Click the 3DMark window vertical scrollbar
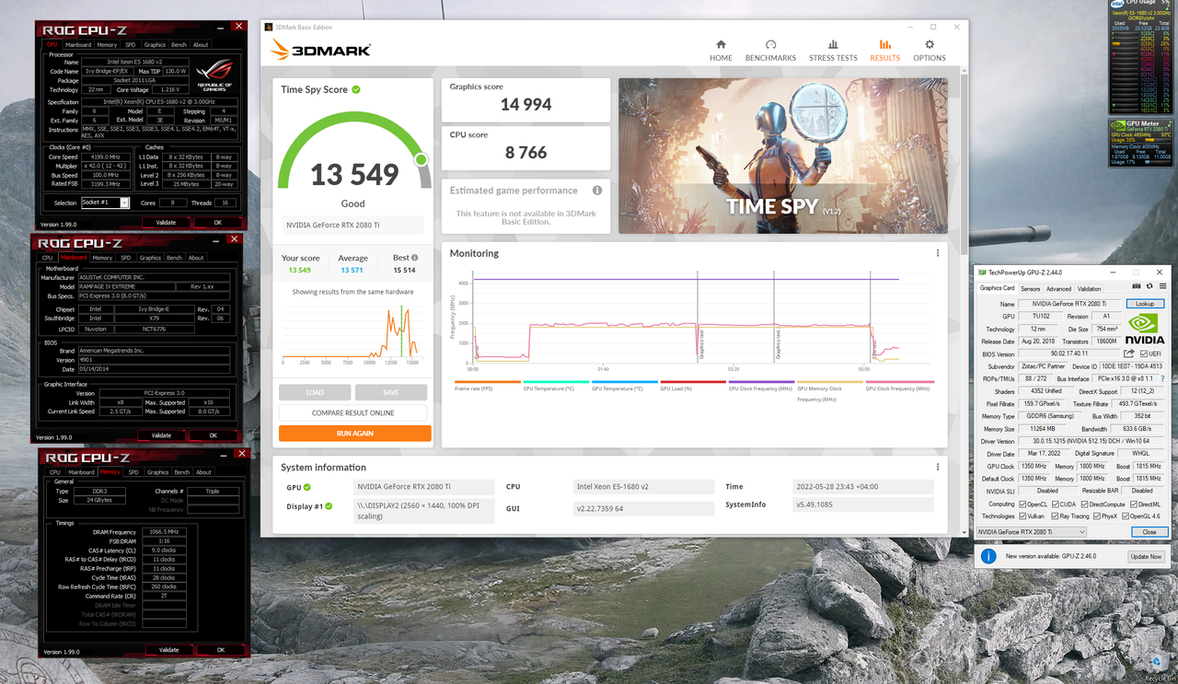The image size is (1178, 684). click(964, 166)
